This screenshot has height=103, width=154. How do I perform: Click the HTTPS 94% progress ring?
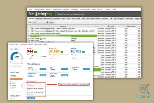pos(51,69)
